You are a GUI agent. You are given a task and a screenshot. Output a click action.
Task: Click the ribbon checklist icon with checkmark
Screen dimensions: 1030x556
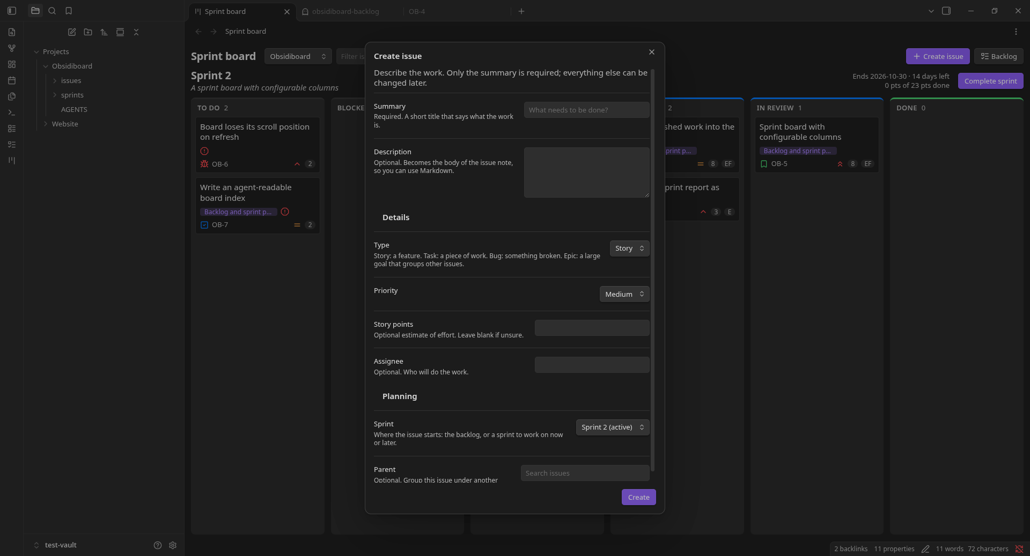pyautogui.click(x=12, y=145)
